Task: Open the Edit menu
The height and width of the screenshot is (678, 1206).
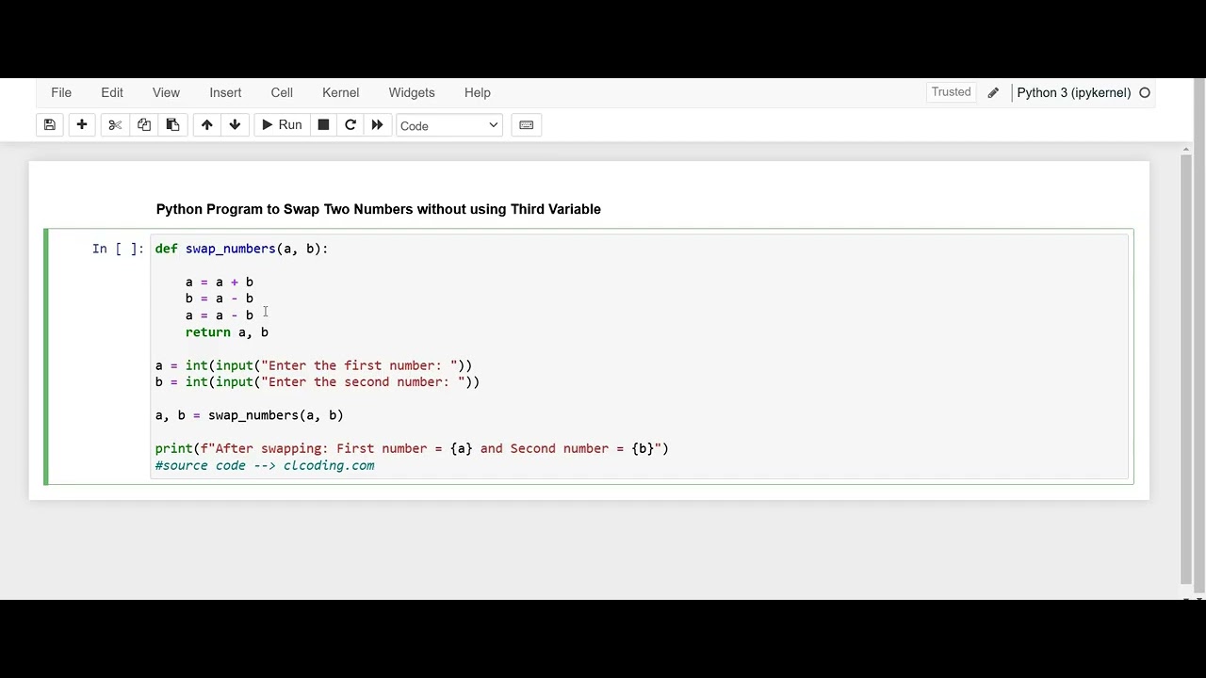Action: (112, 92)
